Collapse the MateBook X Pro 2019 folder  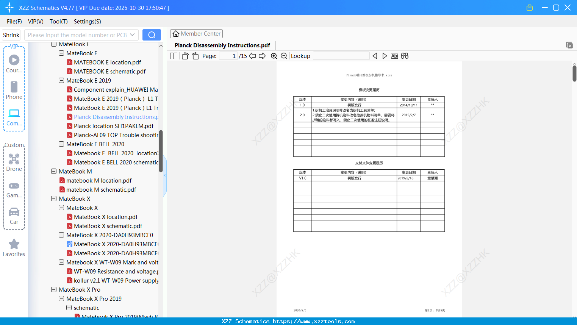click(61, 299)
